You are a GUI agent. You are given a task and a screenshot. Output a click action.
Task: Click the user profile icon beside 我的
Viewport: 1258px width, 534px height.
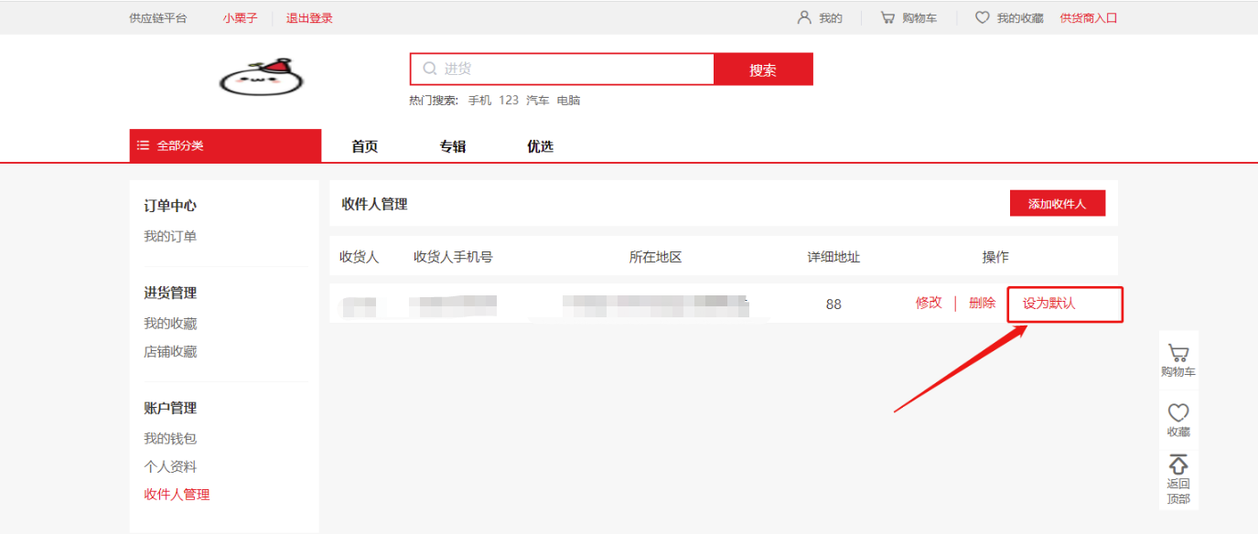pos(804,17)
